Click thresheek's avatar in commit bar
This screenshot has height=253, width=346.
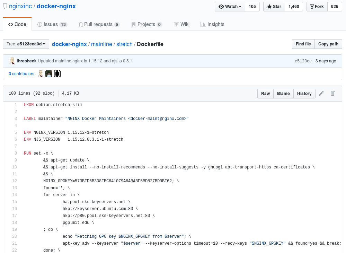click(x=12, y=61)
